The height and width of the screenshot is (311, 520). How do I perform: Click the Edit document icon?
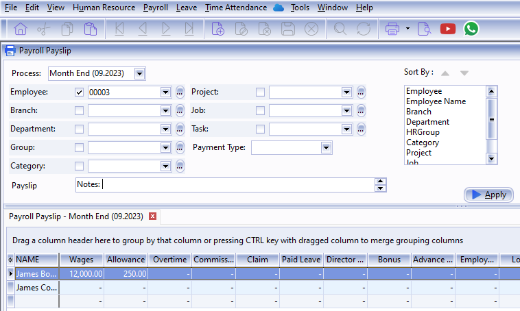241,29
